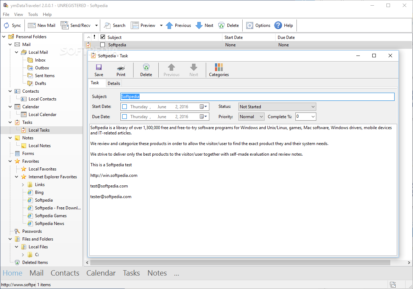The width and height of the screenshot is (413, 289).
Task: Open the Passwords item
Action: (x=32, y=231)
